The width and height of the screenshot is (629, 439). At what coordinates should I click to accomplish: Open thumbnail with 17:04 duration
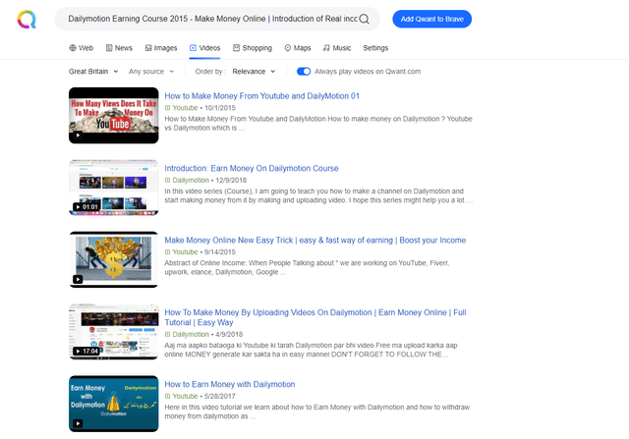pos(114,332)
